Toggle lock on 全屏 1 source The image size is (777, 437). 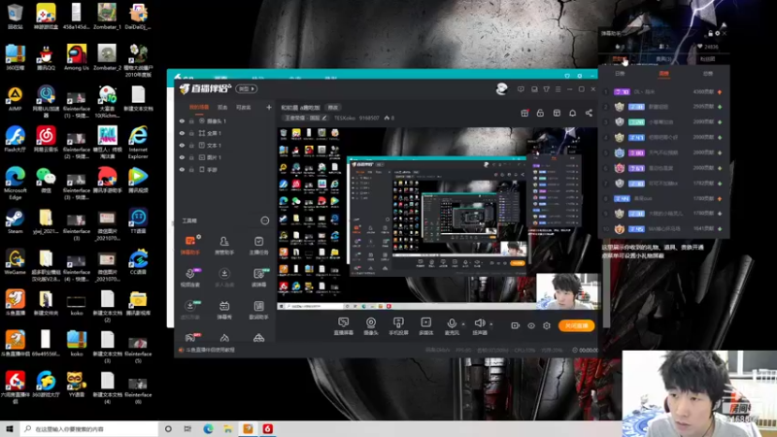pos(191,133)
